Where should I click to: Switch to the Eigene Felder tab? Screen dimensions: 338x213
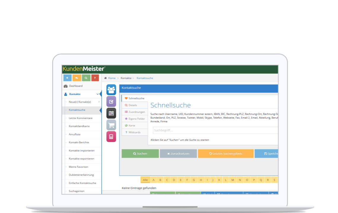(x=135, y=119)
